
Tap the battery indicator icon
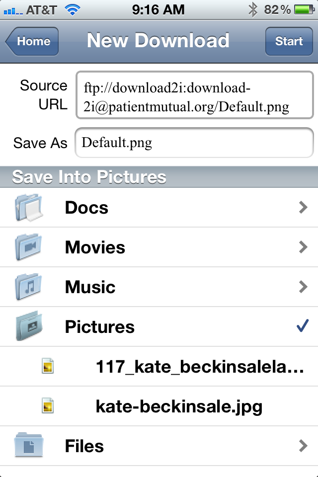click(304, 9)
